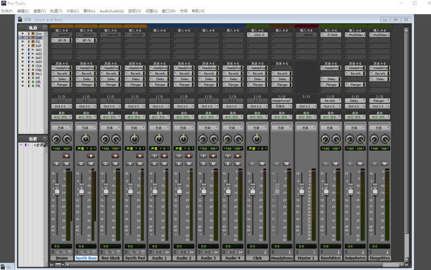Screen dimensions: 431x270
Task: Open the 帮助(H) menu
Action: click(x=198, y=11)
